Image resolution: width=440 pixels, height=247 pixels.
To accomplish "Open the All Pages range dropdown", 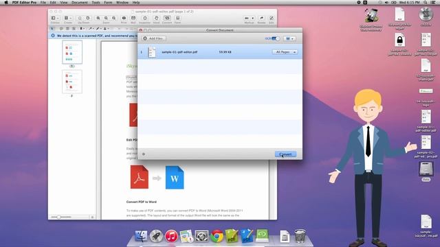I will 285,52.
